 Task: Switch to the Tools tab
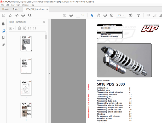click(x=15, y=9)
